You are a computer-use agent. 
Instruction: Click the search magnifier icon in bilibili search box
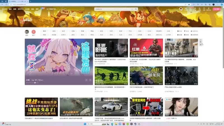click(x=136, y=9)
